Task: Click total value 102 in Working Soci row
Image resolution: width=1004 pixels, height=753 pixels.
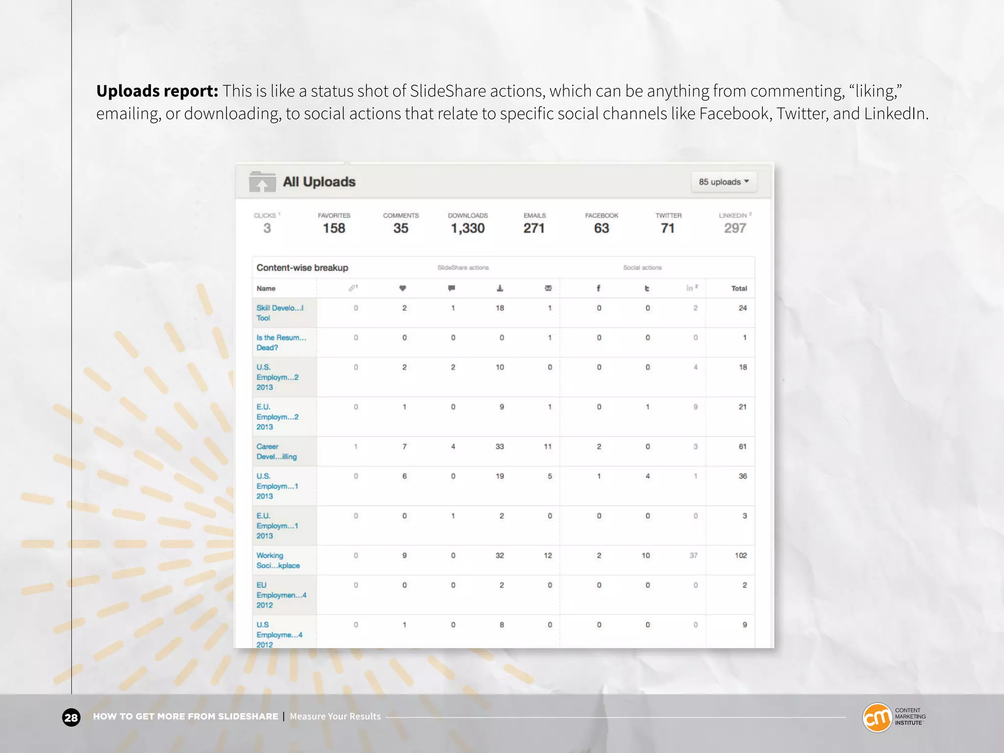Action: pyautogui.click(x=741, y=555)
